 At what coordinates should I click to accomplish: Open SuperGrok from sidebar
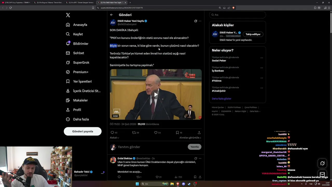click(x=78, y=63)
